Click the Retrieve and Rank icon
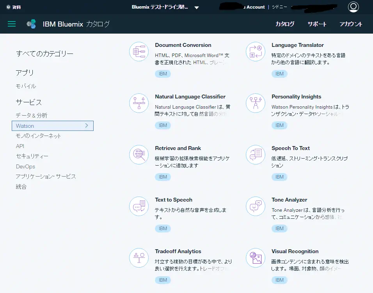The width and height of the screenshot is (373, 293). point(139,155)
